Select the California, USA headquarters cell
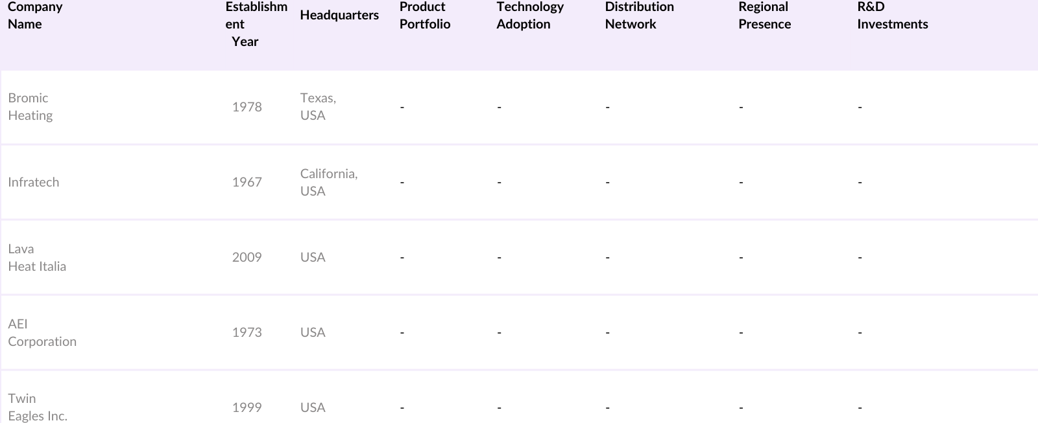 [x=328, y=182]
